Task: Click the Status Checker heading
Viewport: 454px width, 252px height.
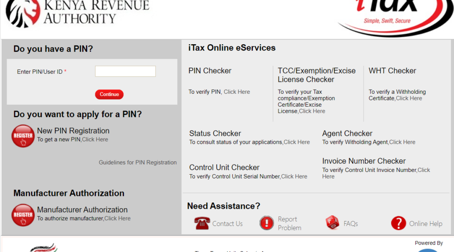Action: [215, 134]
